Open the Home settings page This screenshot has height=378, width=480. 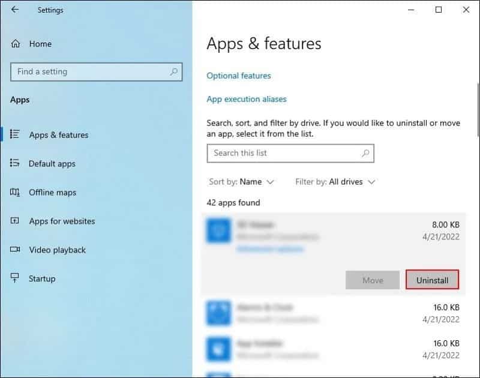(31, 44)
